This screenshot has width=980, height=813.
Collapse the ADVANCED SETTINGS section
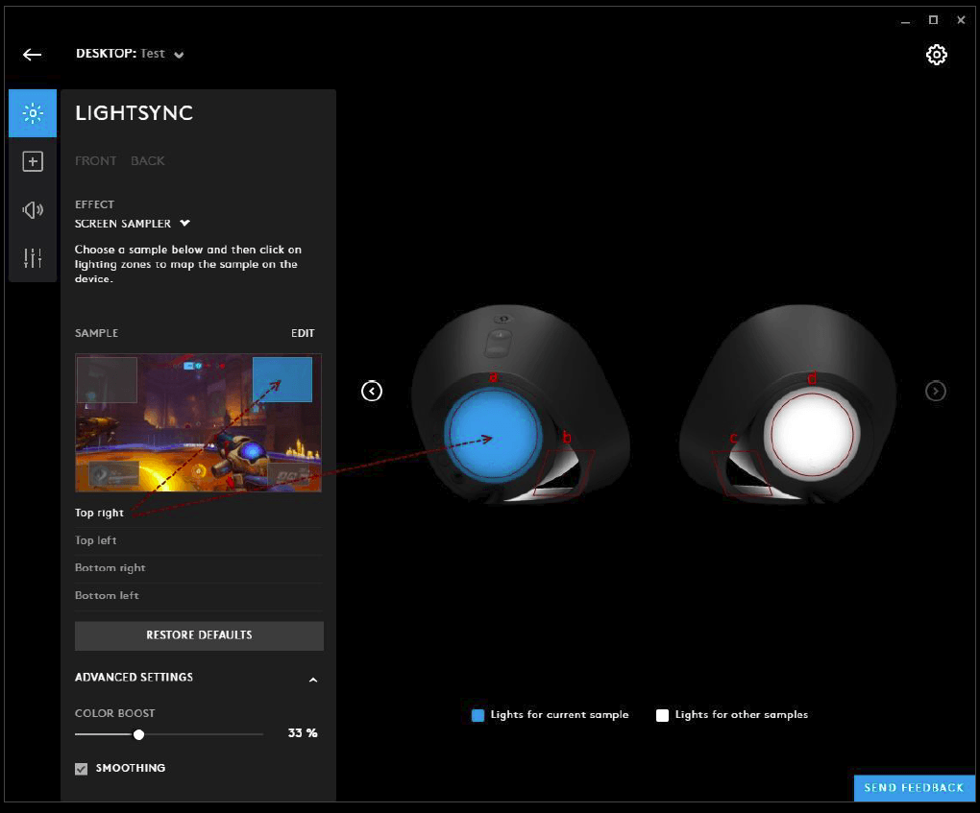click(x=312, y=679)
